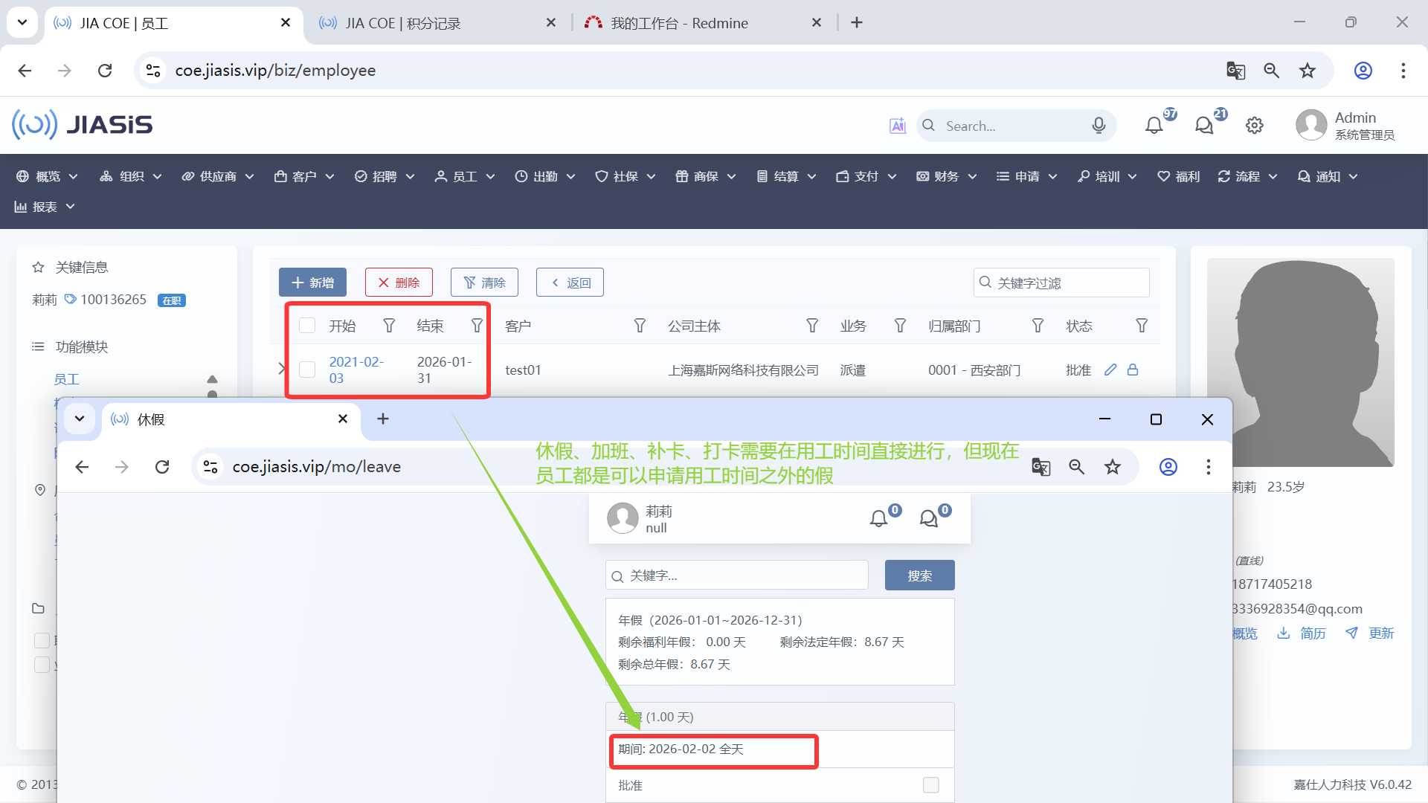This screenshot has height=803, width=1428.
Task: Toggle the header select-all checkbox
Action: 307,326
